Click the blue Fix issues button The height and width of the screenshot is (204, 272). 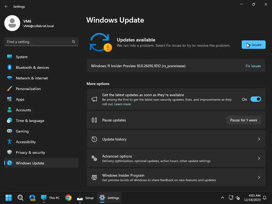[x=253, y=45]
